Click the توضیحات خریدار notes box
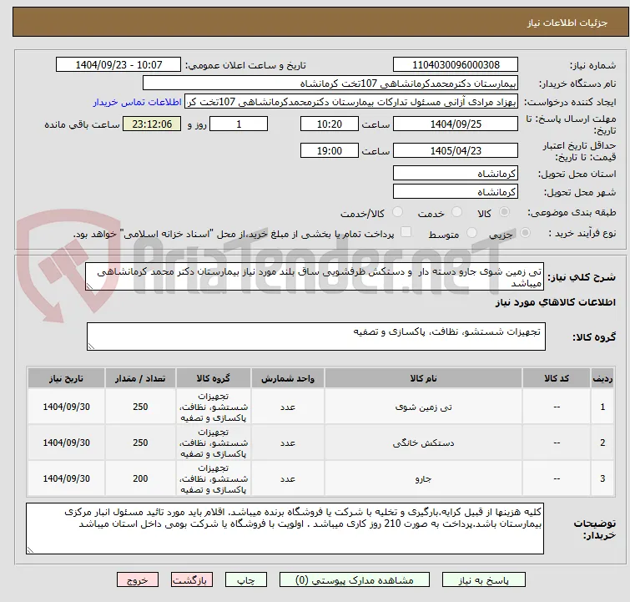The image size is (630, 602). [x=285, y=529]
